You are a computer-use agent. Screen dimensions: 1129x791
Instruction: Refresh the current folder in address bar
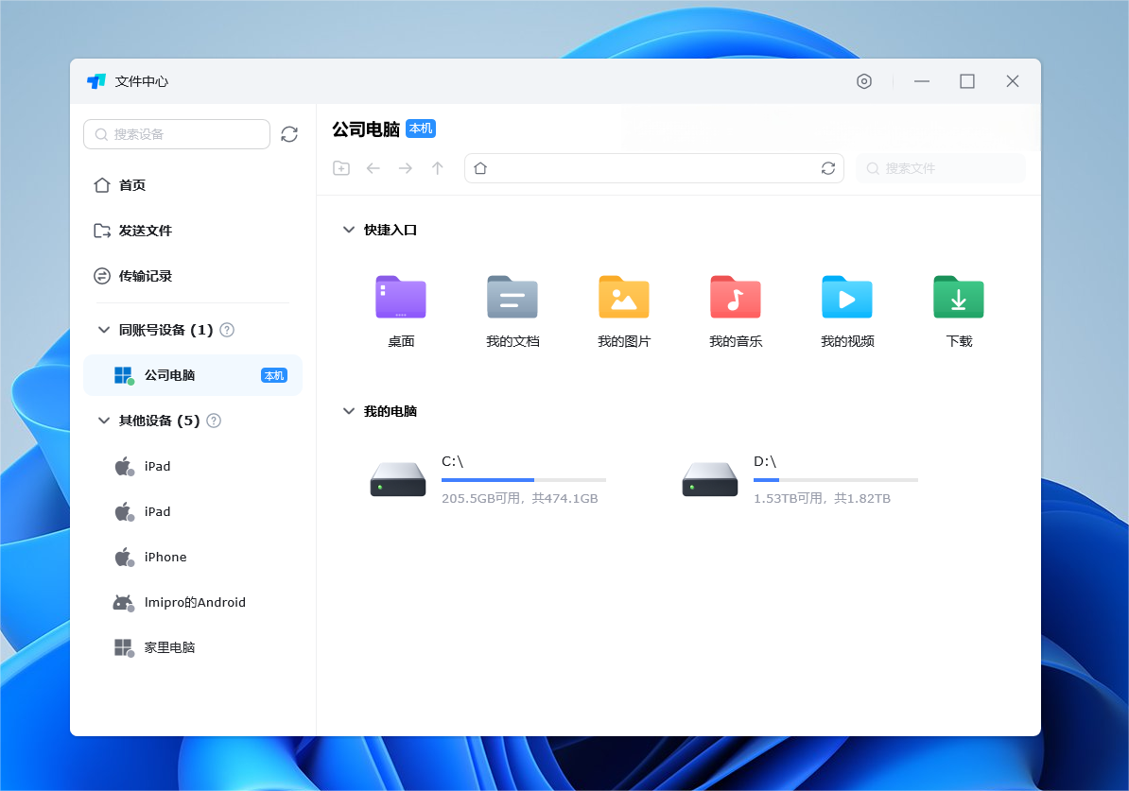[x=828, y=168]
